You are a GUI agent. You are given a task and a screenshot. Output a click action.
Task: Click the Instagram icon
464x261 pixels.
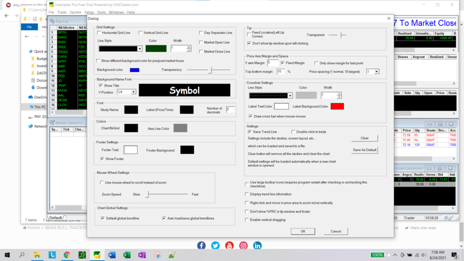tap(243, 245)
